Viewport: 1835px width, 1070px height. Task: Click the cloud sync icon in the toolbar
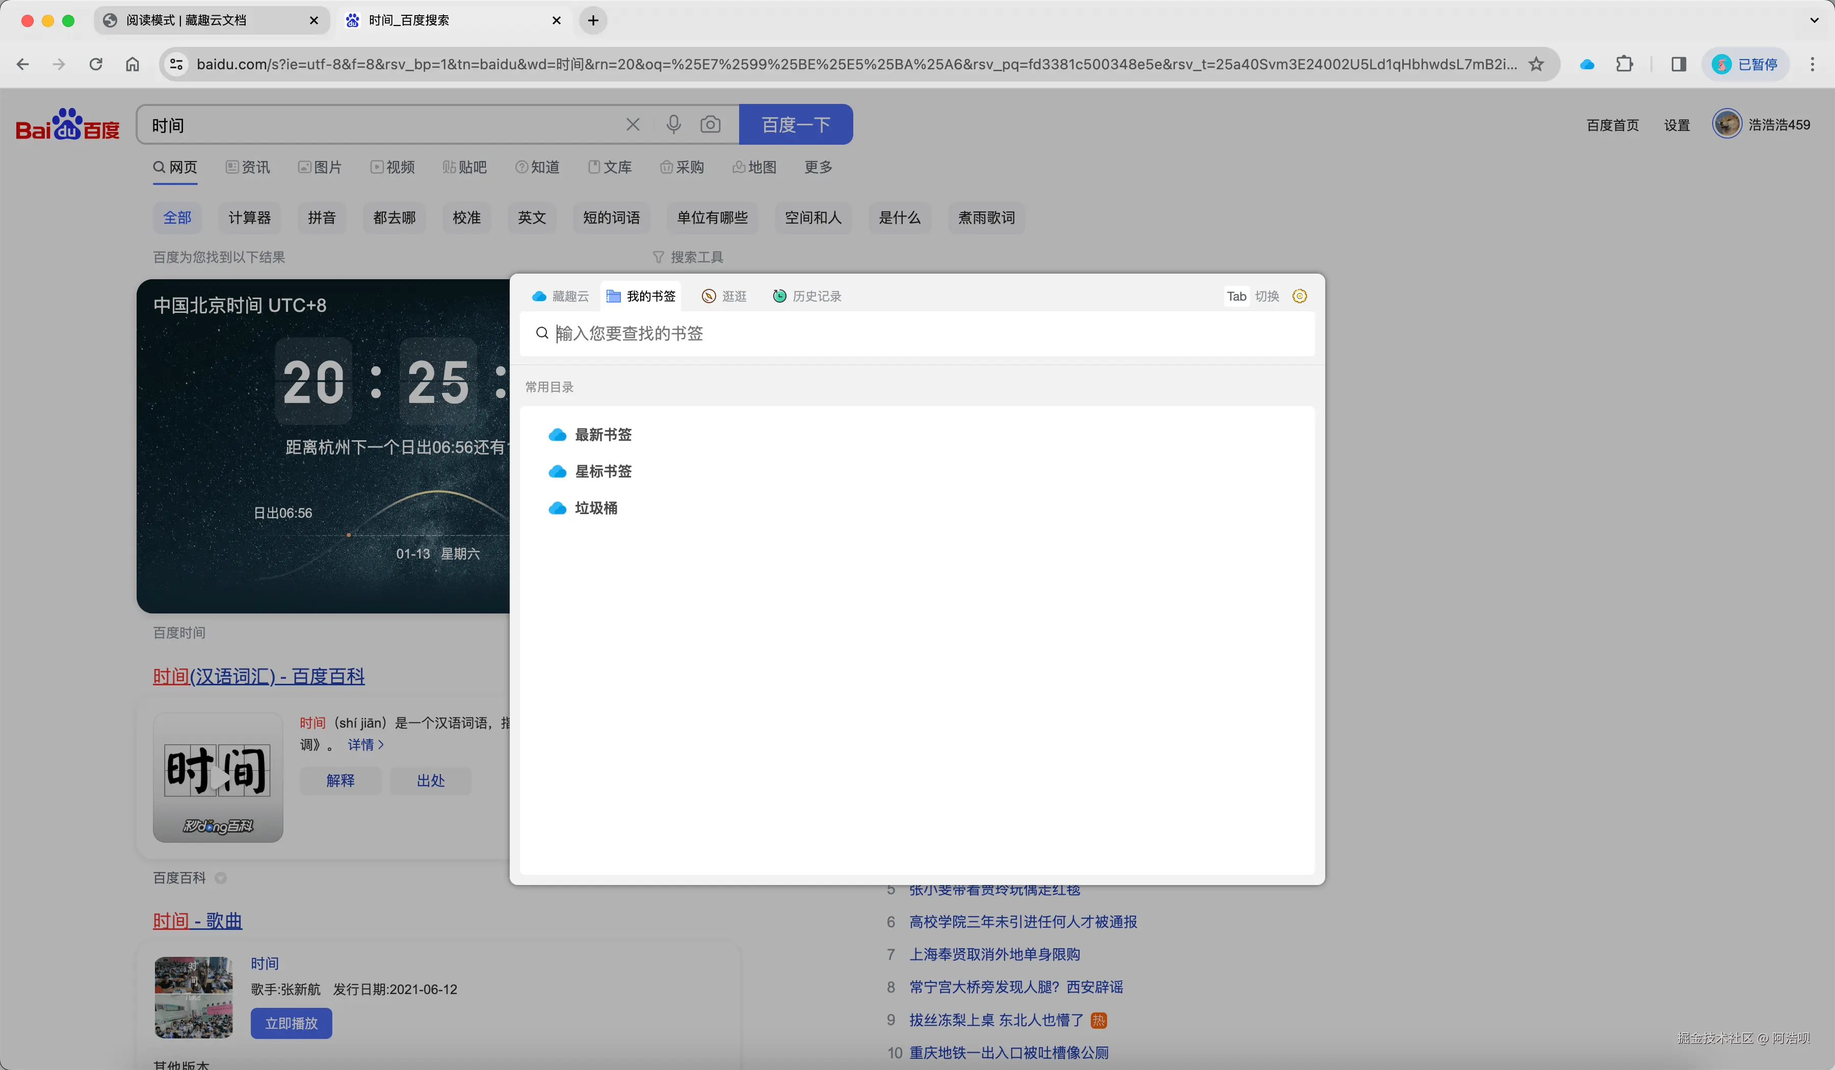[x=1587, y=64]
